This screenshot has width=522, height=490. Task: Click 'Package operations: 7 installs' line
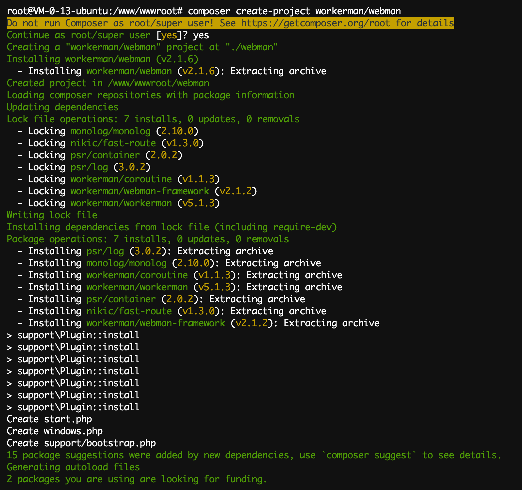pos(148,239)
